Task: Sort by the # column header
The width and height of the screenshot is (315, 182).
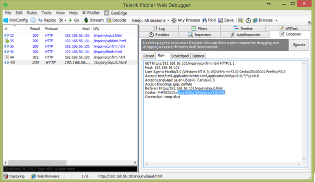Action: 15,29
